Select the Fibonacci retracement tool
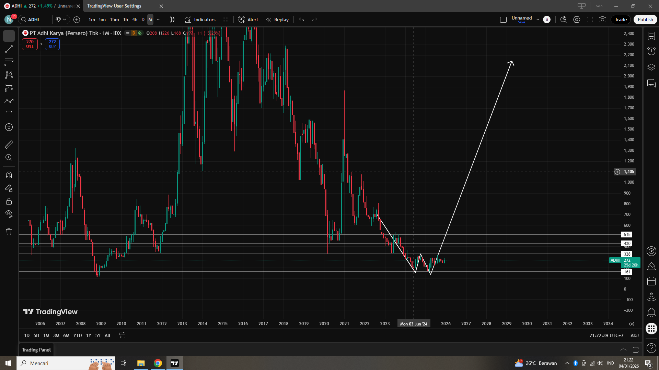Image resolution: width=659 pixels, height=370 pixels. point(9,62)
